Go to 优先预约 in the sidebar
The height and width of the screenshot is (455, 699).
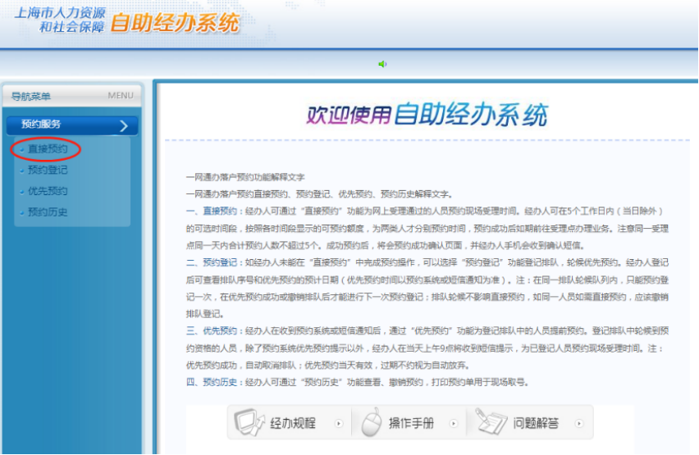[x=48, y=191]
